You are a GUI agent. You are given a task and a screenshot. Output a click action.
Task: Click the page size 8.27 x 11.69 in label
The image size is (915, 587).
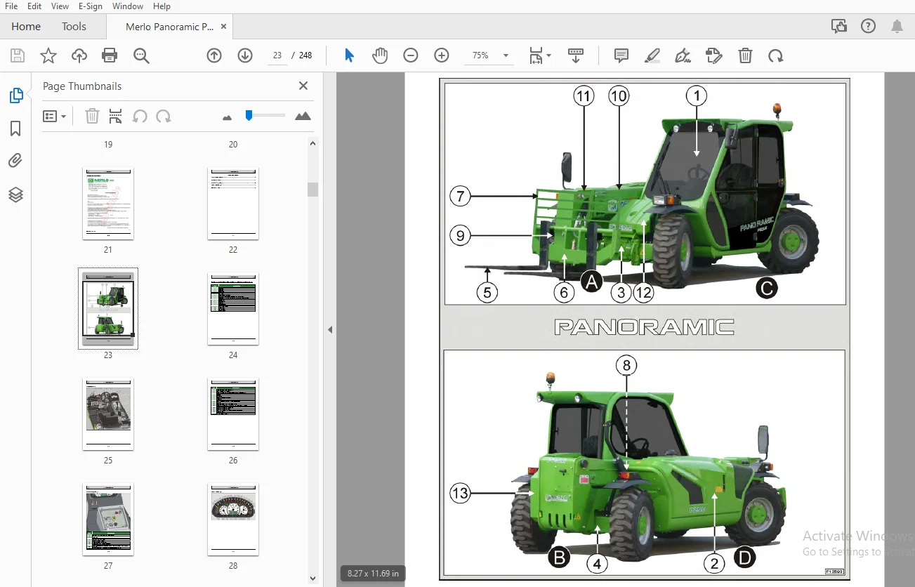coord(373,573)
